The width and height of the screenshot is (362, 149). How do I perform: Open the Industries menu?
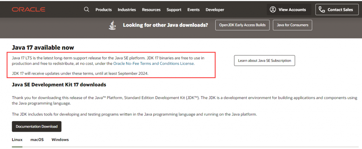coord(127,10)
